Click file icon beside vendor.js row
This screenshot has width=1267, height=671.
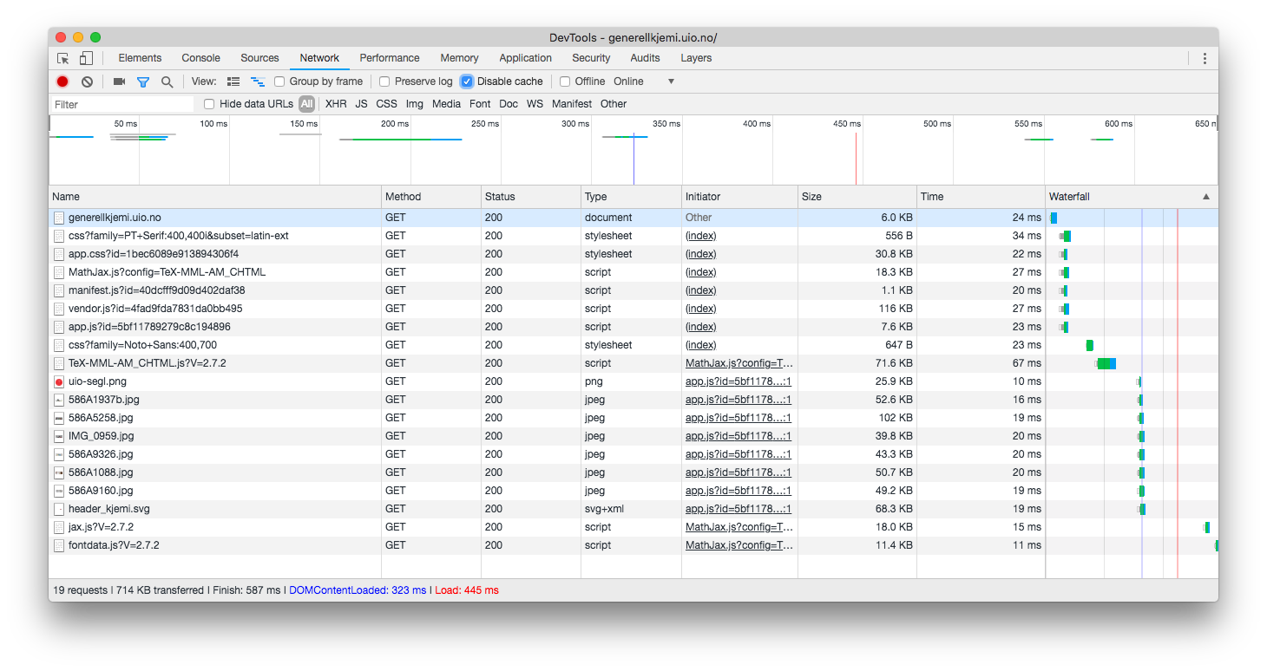click(59, 309)
